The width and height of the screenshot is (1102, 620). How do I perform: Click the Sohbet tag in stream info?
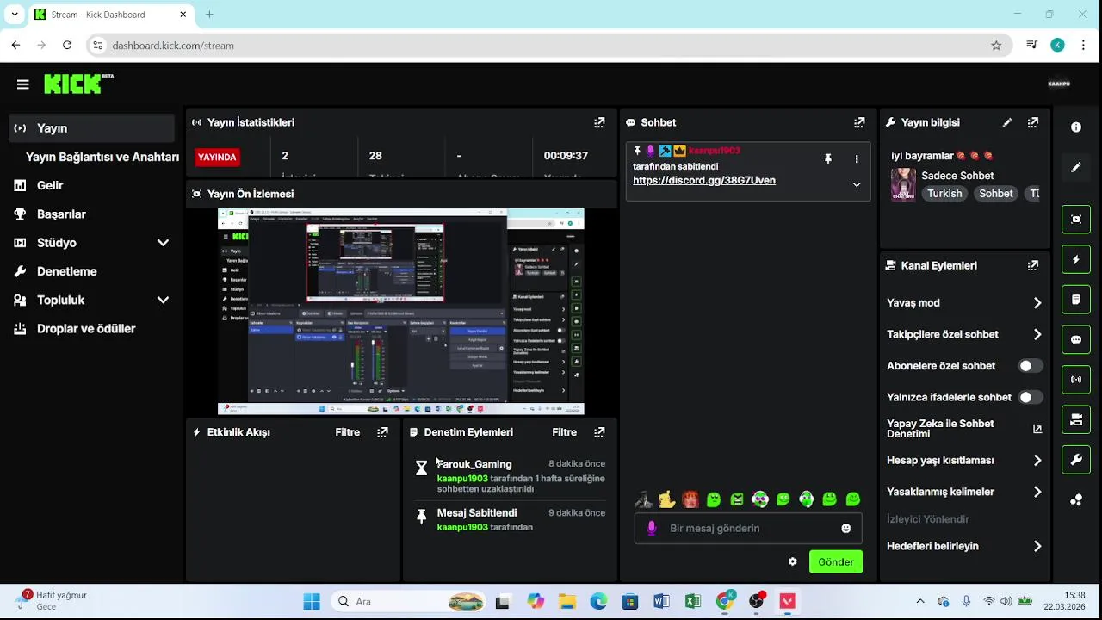[996, 194]
